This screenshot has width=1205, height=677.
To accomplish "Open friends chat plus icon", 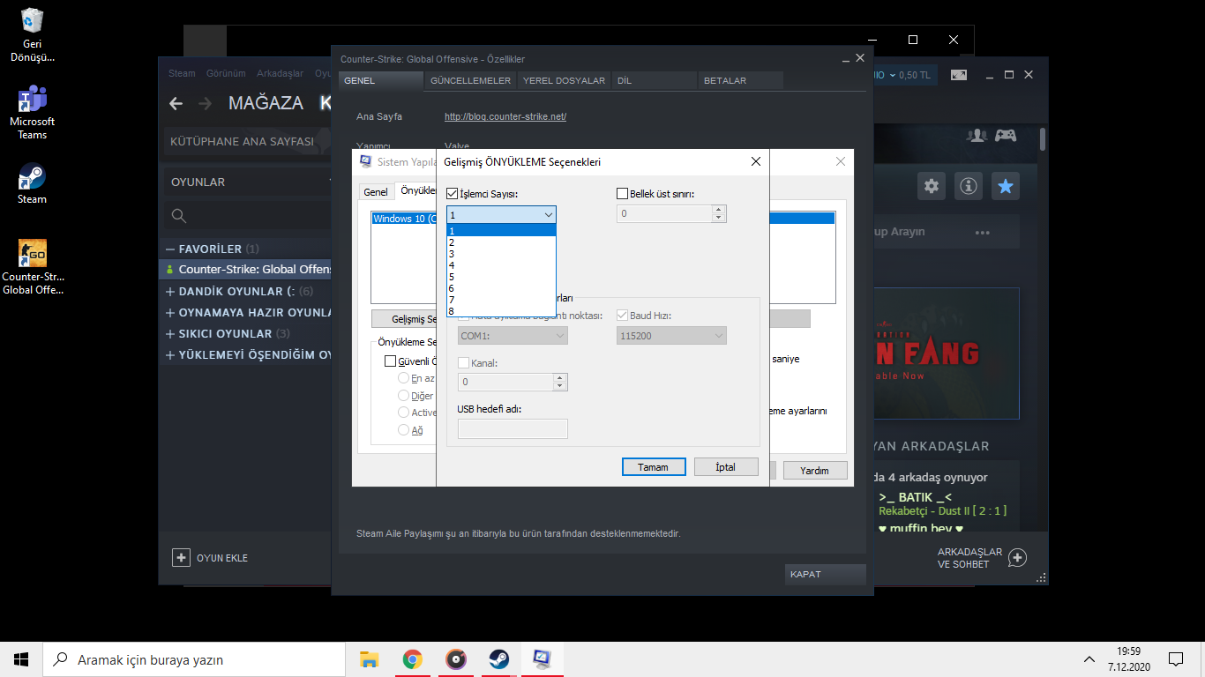I will (x=1017, y=557).
